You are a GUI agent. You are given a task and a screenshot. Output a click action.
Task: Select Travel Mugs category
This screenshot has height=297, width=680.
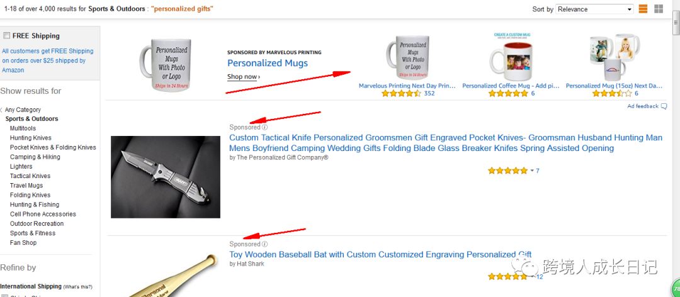pyautogui.click(x=26, y=186)
